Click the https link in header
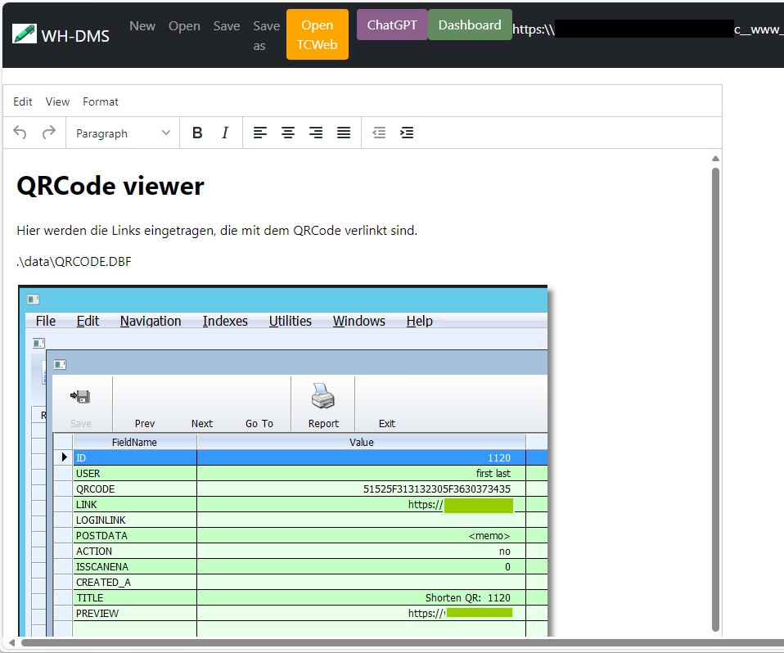This screenshot has height=653, width=784. (x=648, y=29)
